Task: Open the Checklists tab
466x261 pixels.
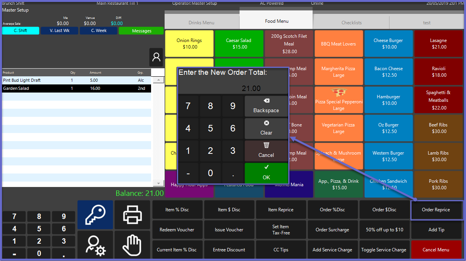Action: (351, 23)
